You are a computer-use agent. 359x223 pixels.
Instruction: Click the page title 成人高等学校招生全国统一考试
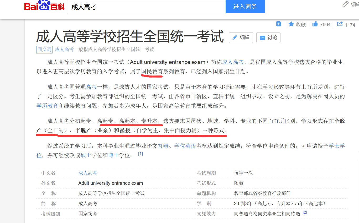130,36
